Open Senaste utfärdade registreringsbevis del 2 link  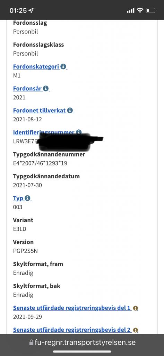(72, 330)
